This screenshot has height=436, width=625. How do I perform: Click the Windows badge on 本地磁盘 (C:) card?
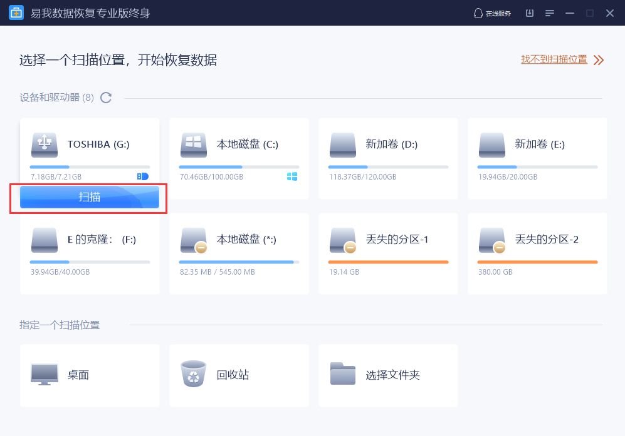[292, 176]
